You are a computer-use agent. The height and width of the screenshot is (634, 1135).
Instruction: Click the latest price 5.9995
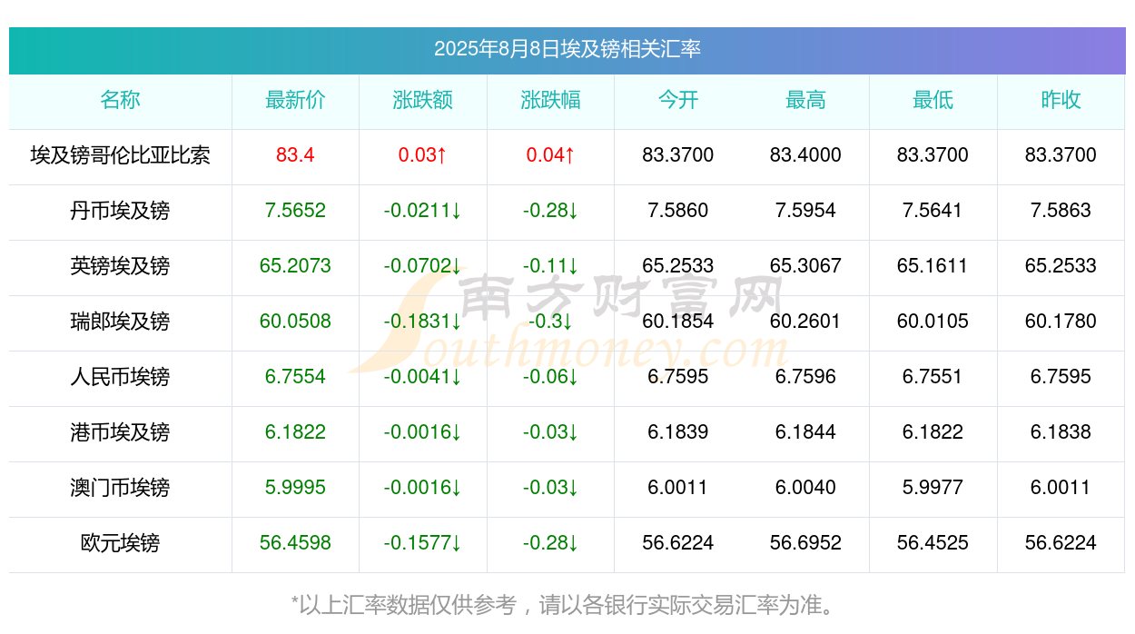[x=295, y=488]
